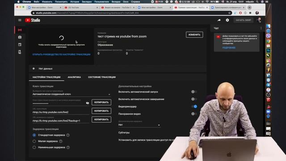Open the Автоматически созданный ключ dropdown
Image resolution: width=286 pixels, height=161 pixels.
[71, 94]
